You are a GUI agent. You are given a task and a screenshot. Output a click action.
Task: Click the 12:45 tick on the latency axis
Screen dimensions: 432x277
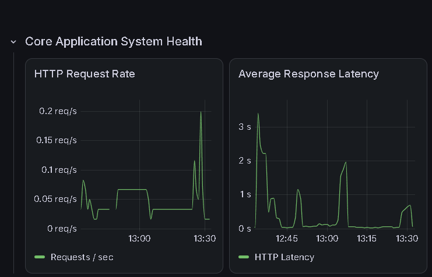pyautogui.click(x=287, y=238)
